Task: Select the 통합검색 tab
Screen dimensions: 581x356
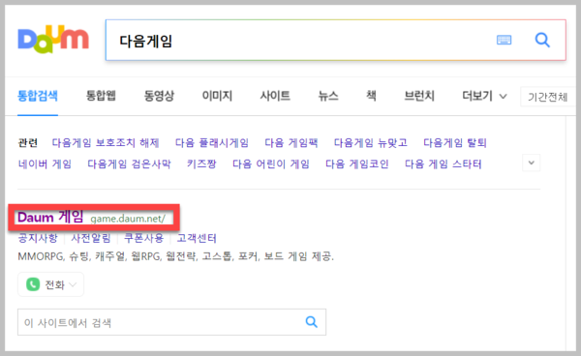Action: [38, 96]
